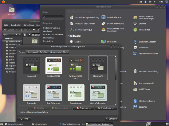The image size is (169, 126).
Task: Open Vor history dropdown arrow
Action: coord(30,30)
